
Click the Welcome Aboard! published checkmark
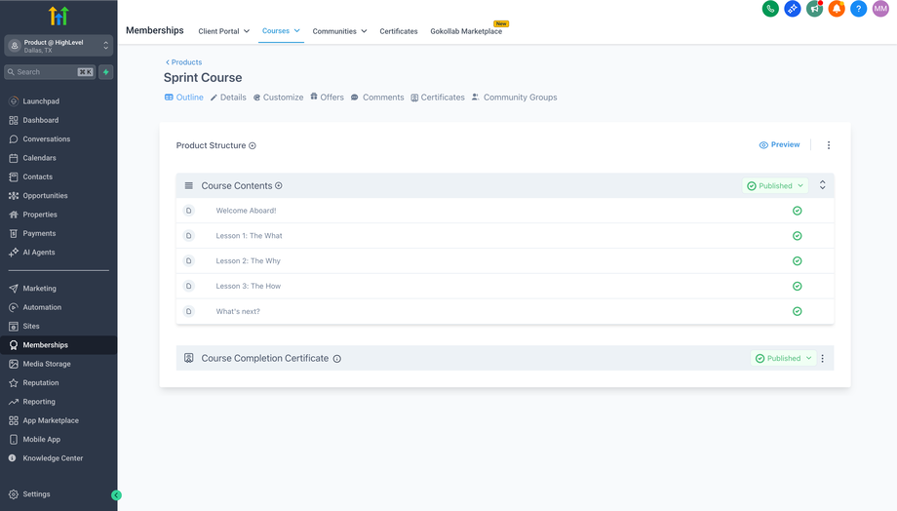click(x=797, y=211)
